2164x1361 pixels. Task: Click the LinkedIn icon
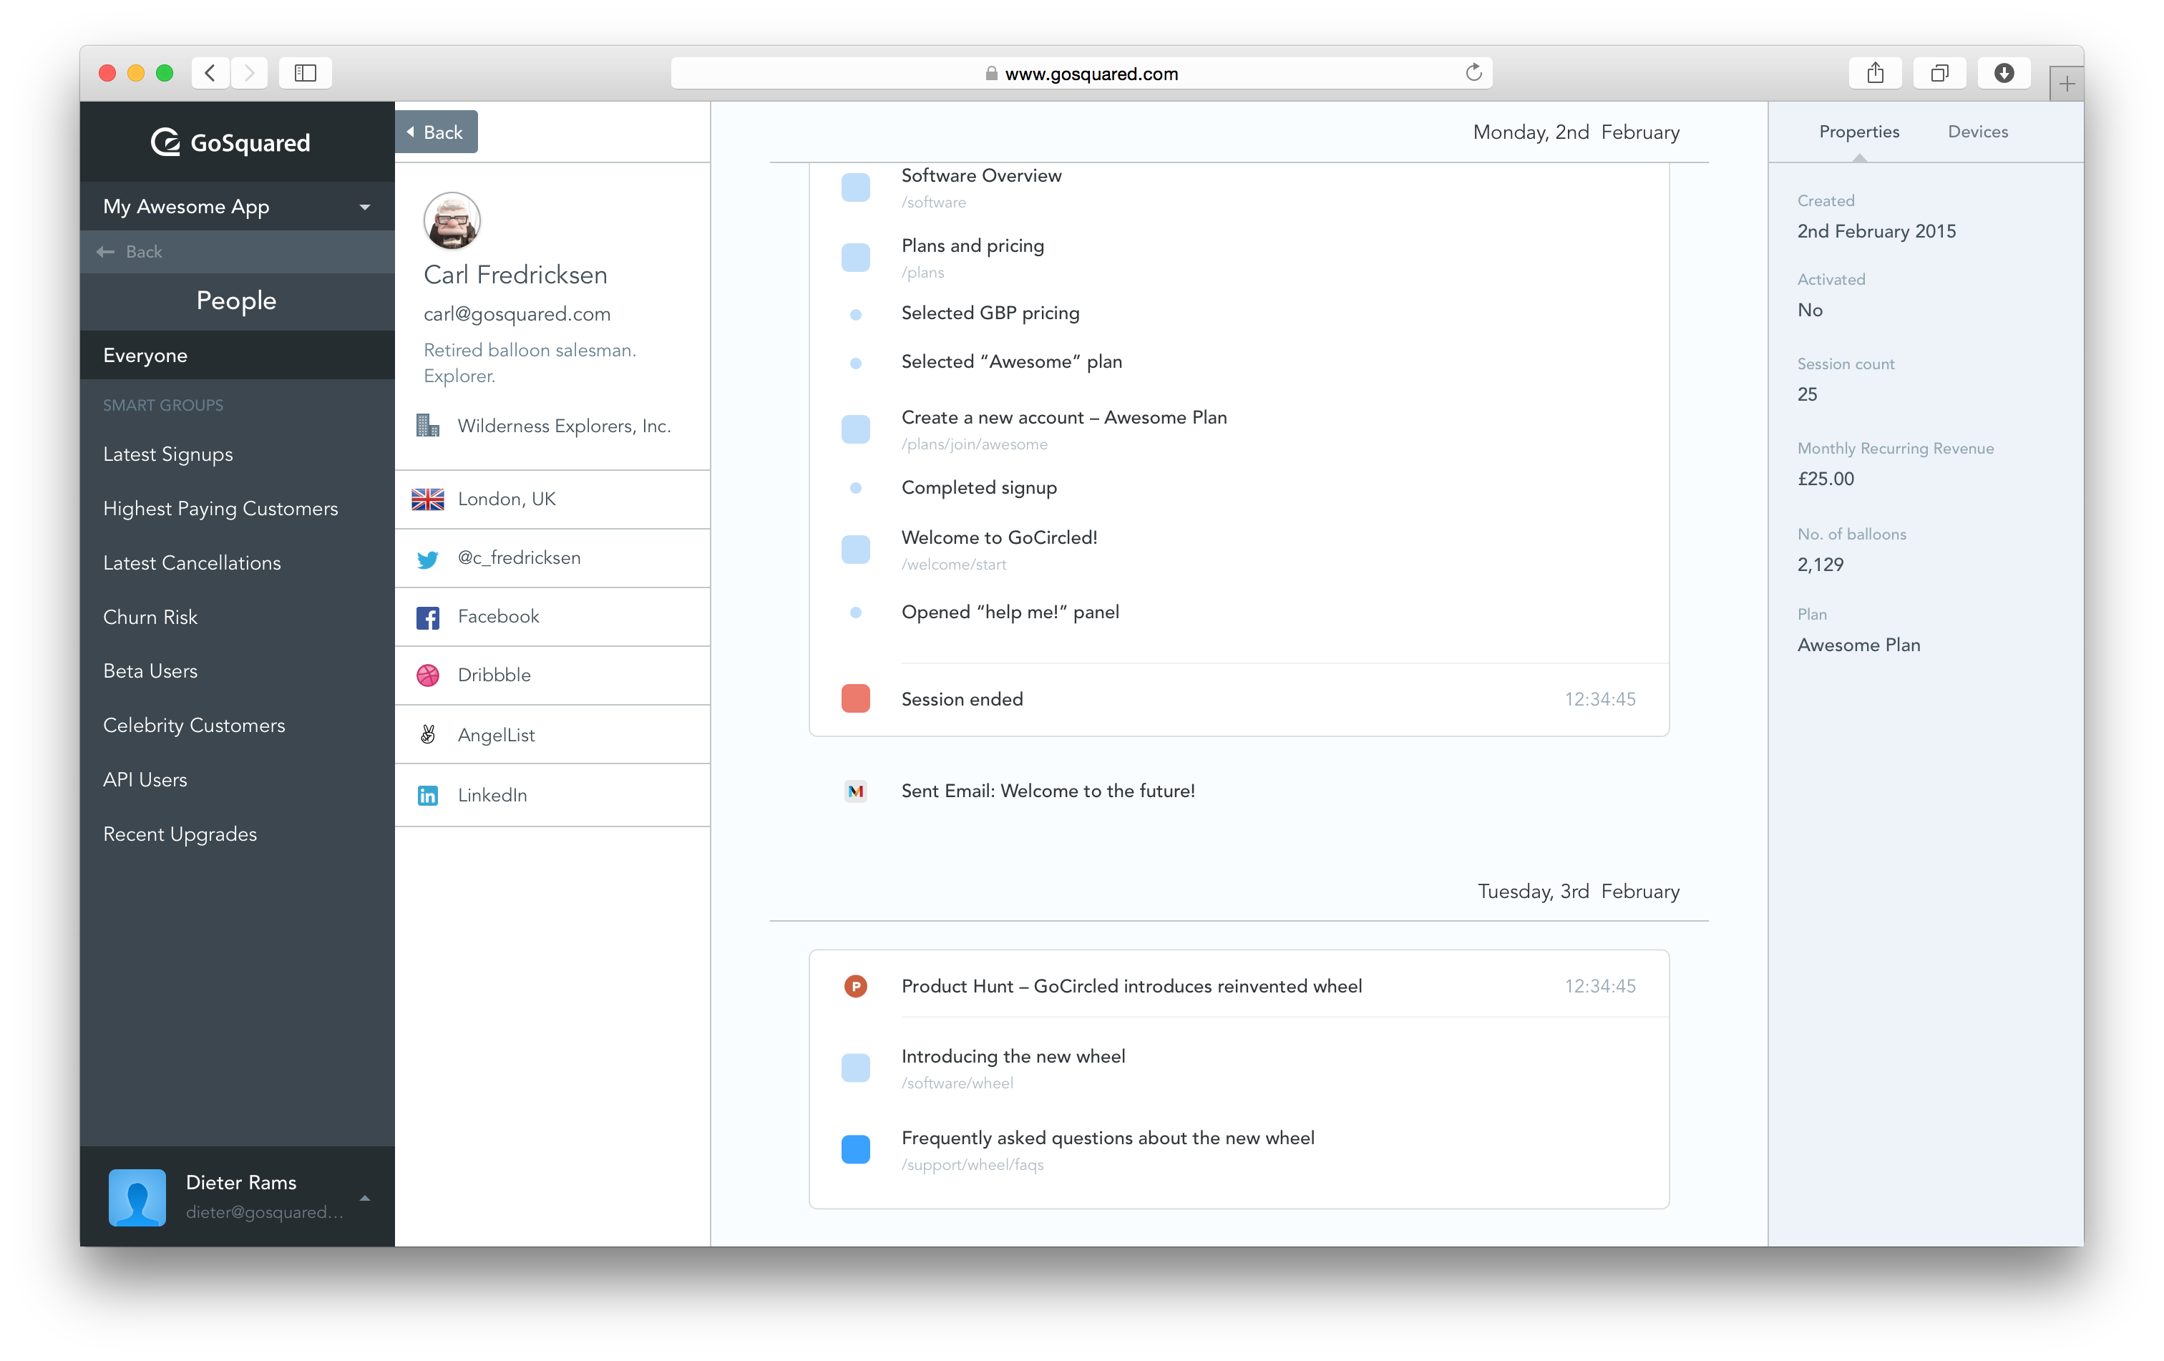pos(429,794)
